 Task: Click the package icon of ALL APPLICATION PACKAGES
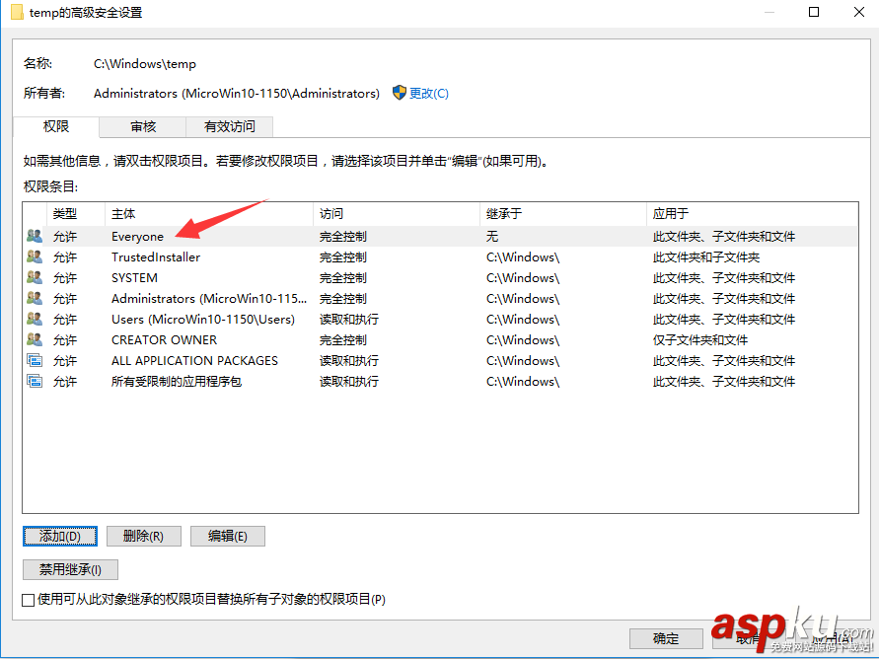(35, 360)
